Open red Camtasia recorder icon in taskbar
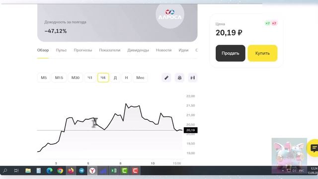Image resolution: width=318 pixels, height=179 pixels. (x=135, y=171)
